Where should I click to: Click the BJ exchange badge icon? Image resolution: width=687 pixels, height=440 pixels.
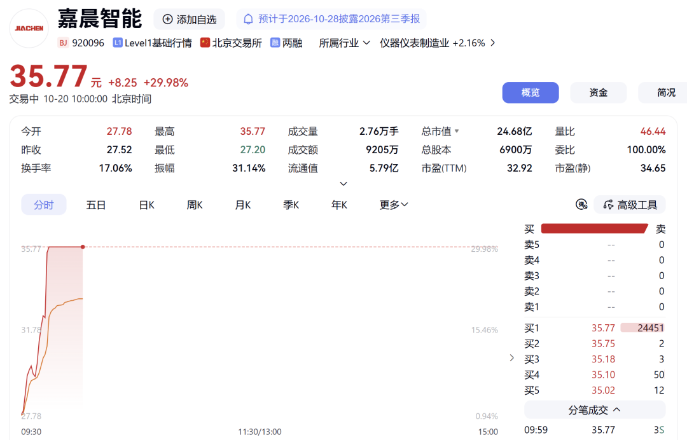point(63,43)
